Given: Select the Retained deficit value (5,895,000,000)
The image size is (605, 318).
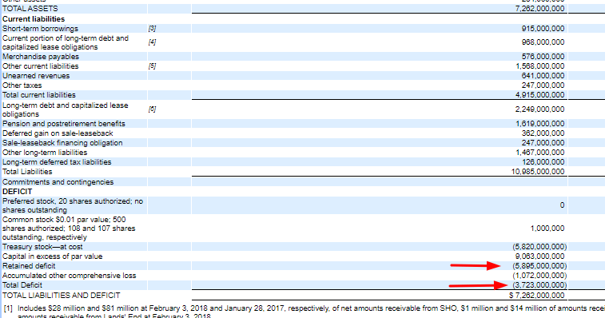Looking at the screenshot, I should pyautogui.click(x=539, y=266).
